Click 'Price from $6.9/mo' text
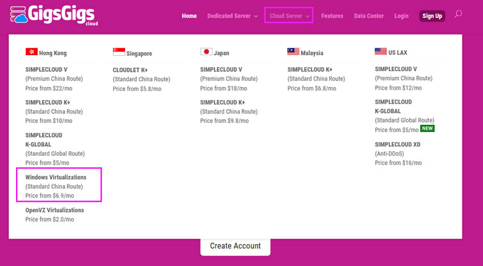The width and height of the screenshot is (483, 266). coord(49,195)
